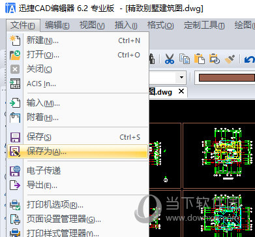Choose 输入(M)... menu entry
The height and width of the screenshot is (237, 255).
[78, 103]
